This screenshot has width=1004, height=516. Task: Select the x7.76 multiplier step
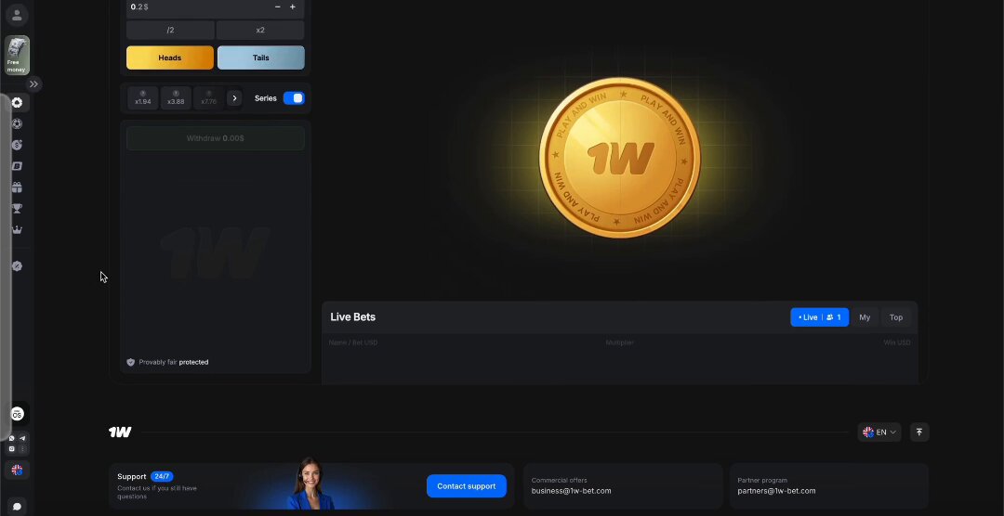pyautogui.click(x=208, y=98)
